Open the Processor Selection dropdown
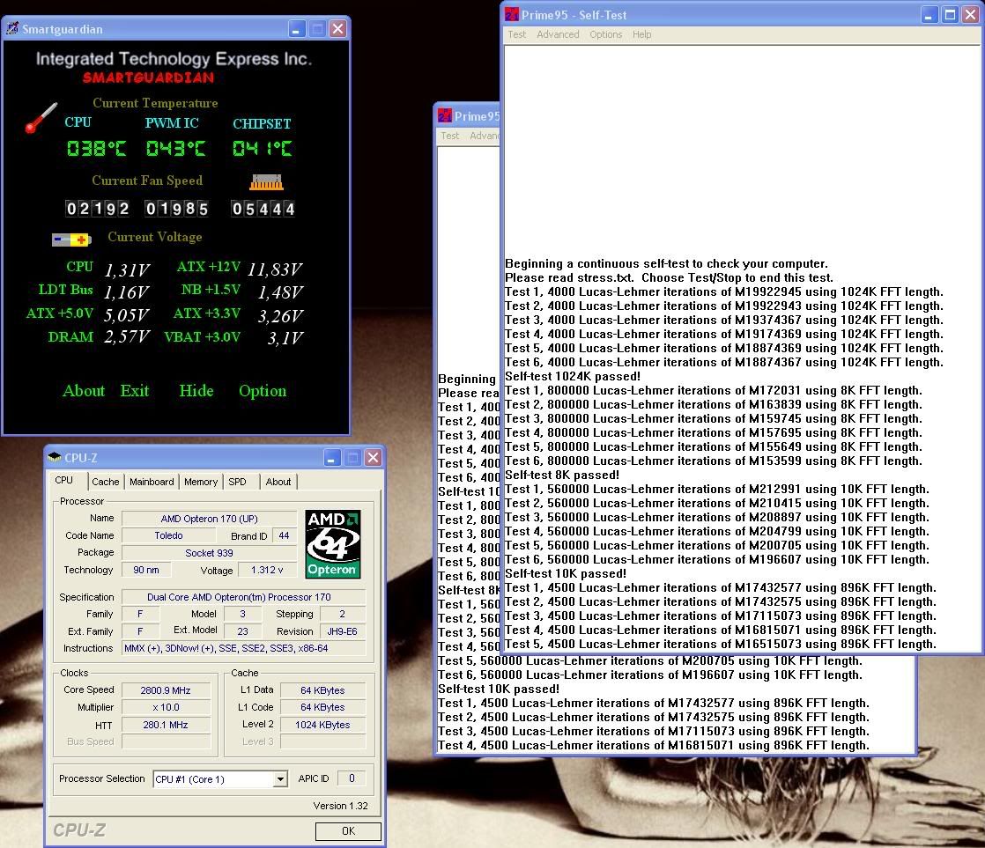Viewport: 985px width, 848px height. (280, 779)
